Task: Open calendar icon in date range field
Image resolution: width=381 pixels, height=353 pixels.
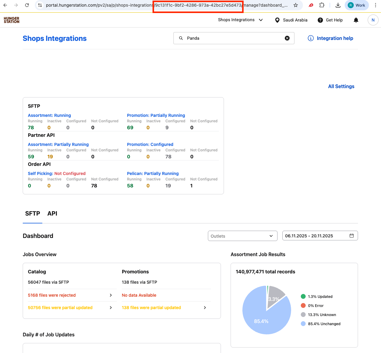Action: pyautogui.click(x=352, y=236)
